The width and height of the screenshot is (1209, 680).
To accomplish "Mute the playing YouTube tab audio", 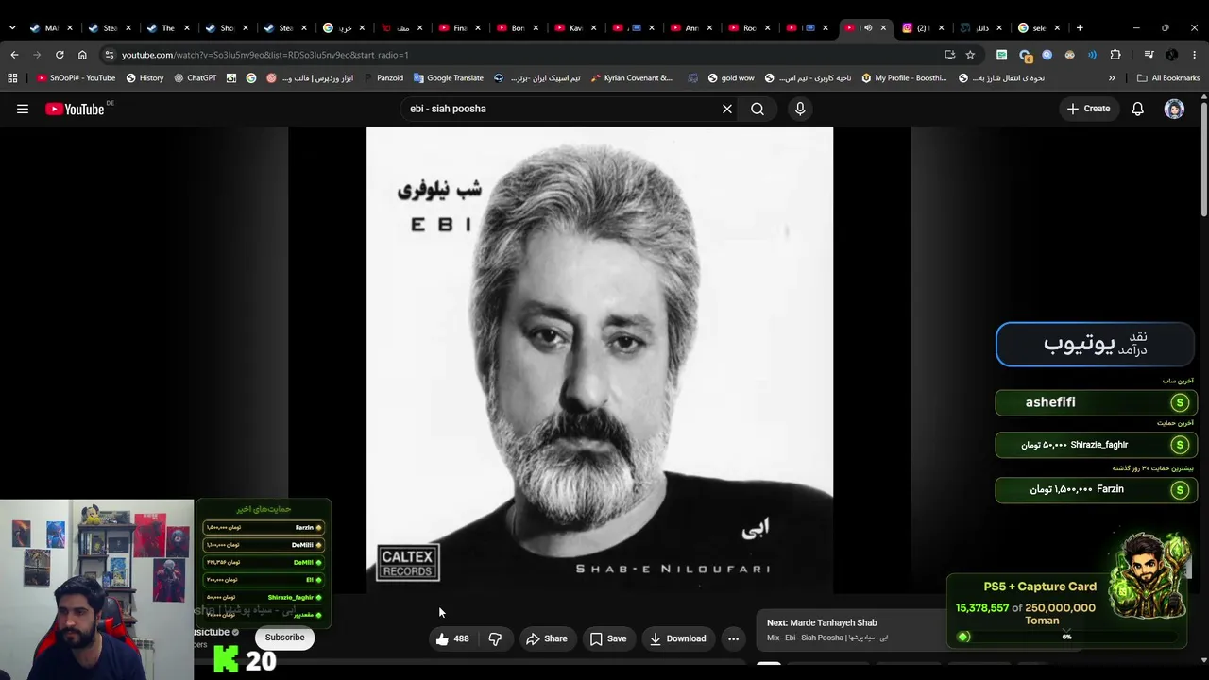I will (868, 27).
